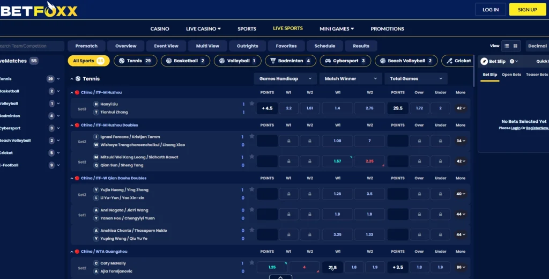Collapse China / ITF-M Huzhou Doubles league
549x279 pixels.
coord(72,125)
